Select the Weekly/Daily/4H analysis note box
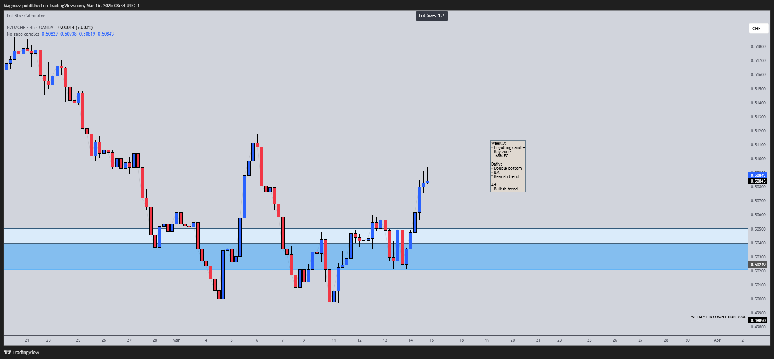 pos(508,166)
